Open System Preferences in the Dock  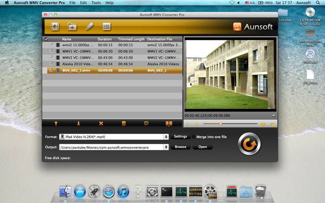pos(152,192)
